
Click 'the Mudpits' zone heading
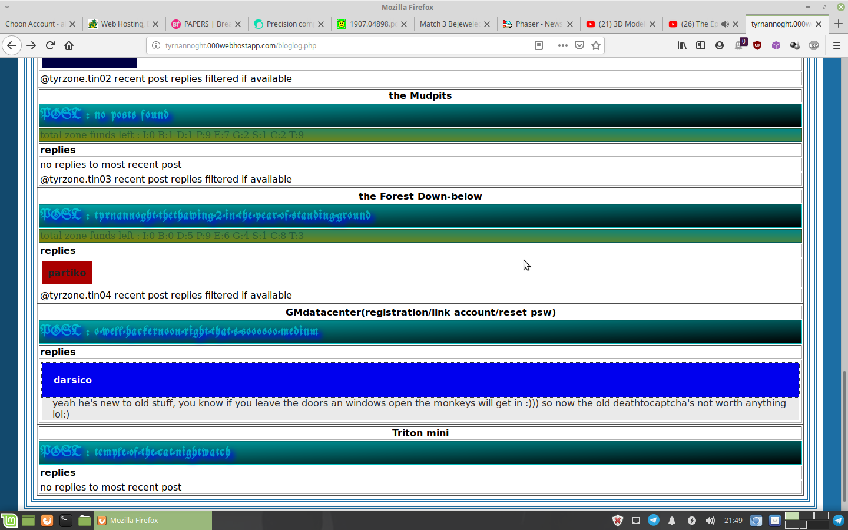pyautogui.click(x=420, y=95)
